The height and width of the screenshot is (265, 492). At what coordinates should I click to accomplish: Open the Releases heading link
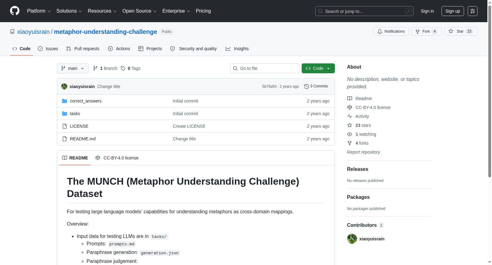358,169
